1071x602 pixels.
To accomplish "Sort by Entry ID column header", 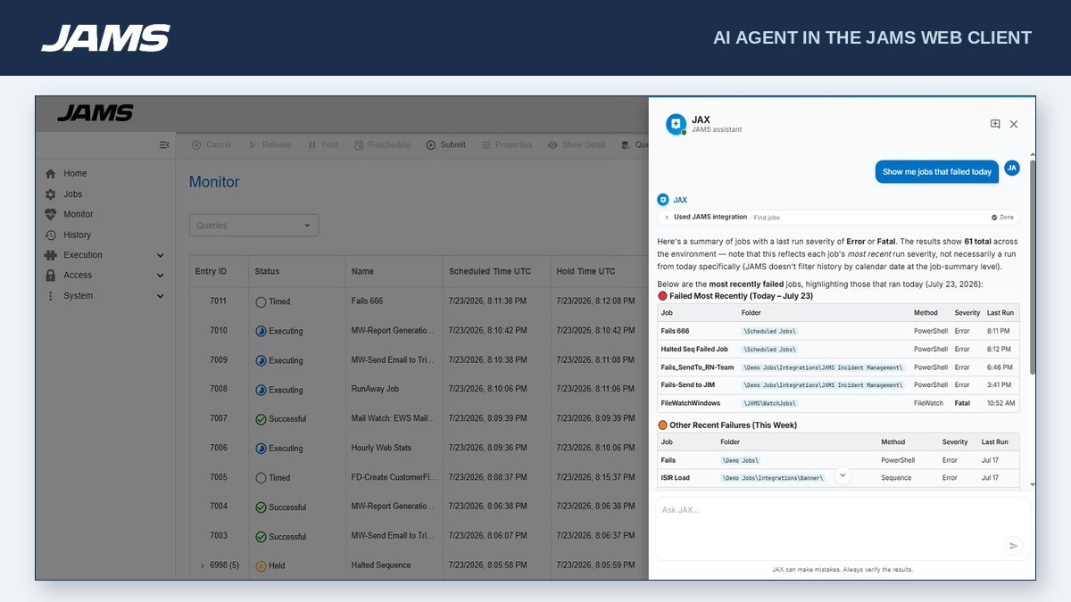I will [x=211, y=271].
